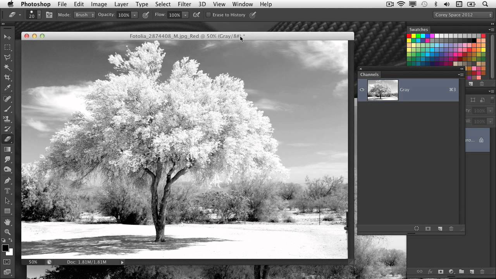496x279 pixels.
Task: Select the Rectangle shape tool
Action: (7, 211)
